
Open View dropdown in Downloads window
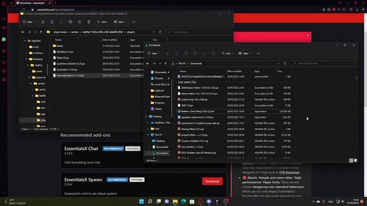coord(245,53)
